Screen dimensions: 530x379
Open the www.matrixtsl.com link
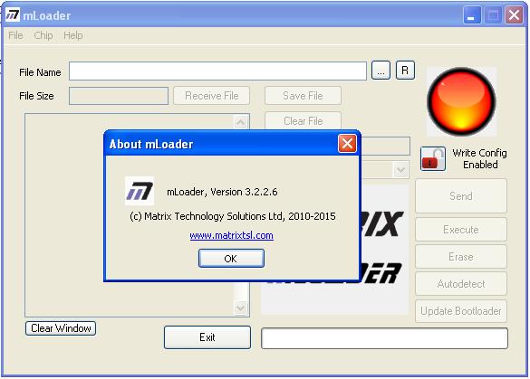(231, 235)
